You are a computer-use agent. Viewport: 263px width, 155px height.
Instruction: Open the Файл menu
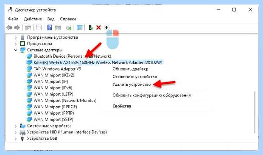13,19
